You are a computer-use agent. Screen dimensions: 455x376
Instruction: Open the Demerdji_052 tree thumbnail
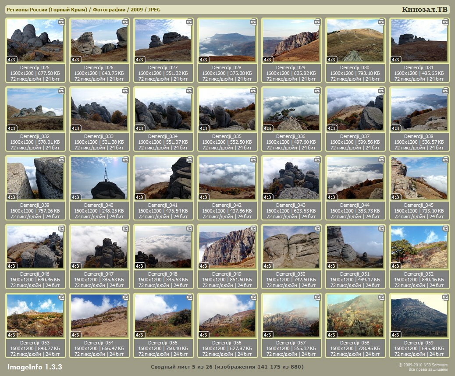point(419,247)
